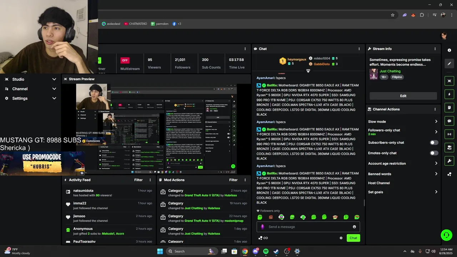The height and width of the screenshot is (257, 457).
Task: Open Discord from taskbar
Action: click(x=255, y=251)
